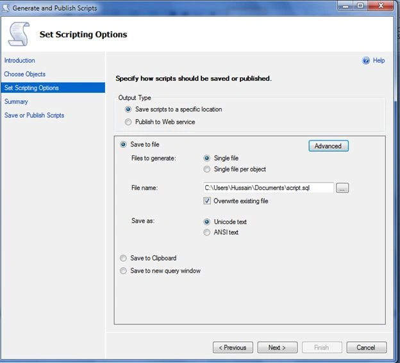
Task: Cancel the script generation wizard
Action: tap(366, 348)
